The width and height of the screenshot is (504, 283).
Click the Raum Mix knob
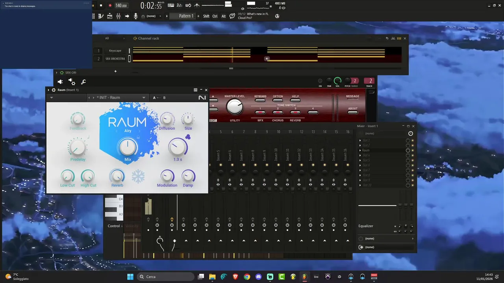pyautogui.click(x=128, y=147)
